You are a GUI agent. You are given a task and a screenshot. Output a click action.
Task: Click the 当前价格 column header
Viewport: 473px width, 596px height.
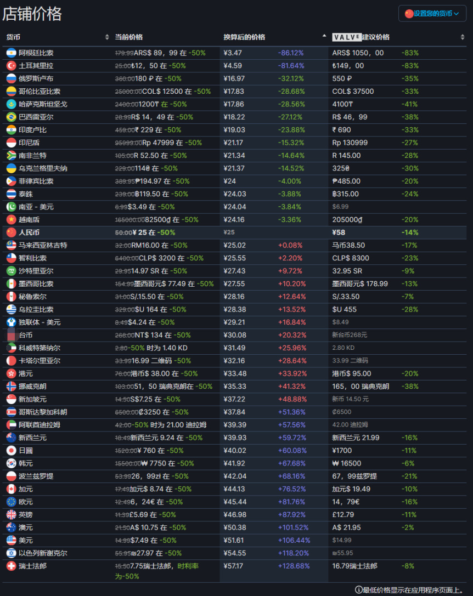click(129, 37)
